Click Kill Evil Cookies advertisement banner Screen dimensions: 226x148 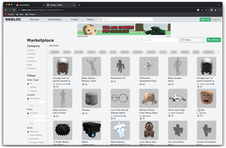[x=124, y=29]
